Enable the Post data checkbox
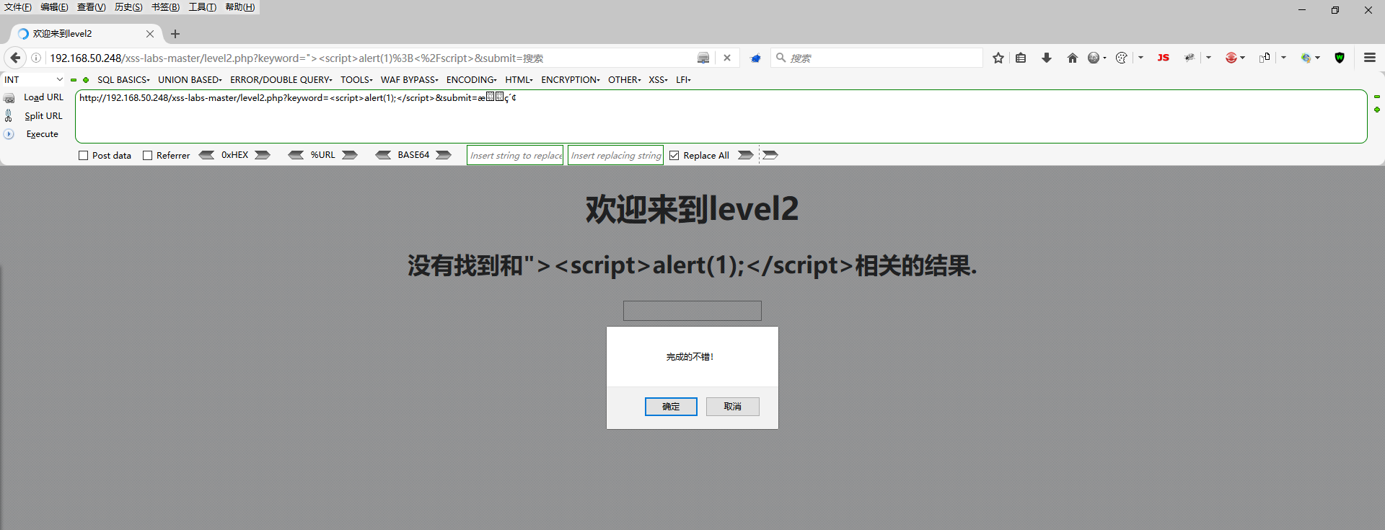The width and height of the screenshot is (1385, 530). (84, 156)
